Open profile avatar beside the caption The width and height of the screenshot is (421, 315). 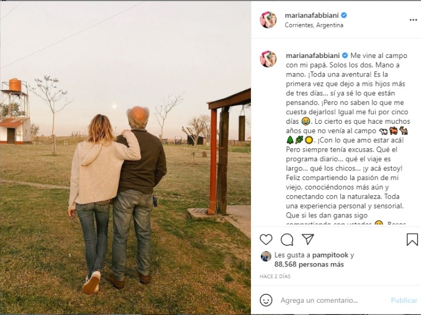tap(268, 59)
